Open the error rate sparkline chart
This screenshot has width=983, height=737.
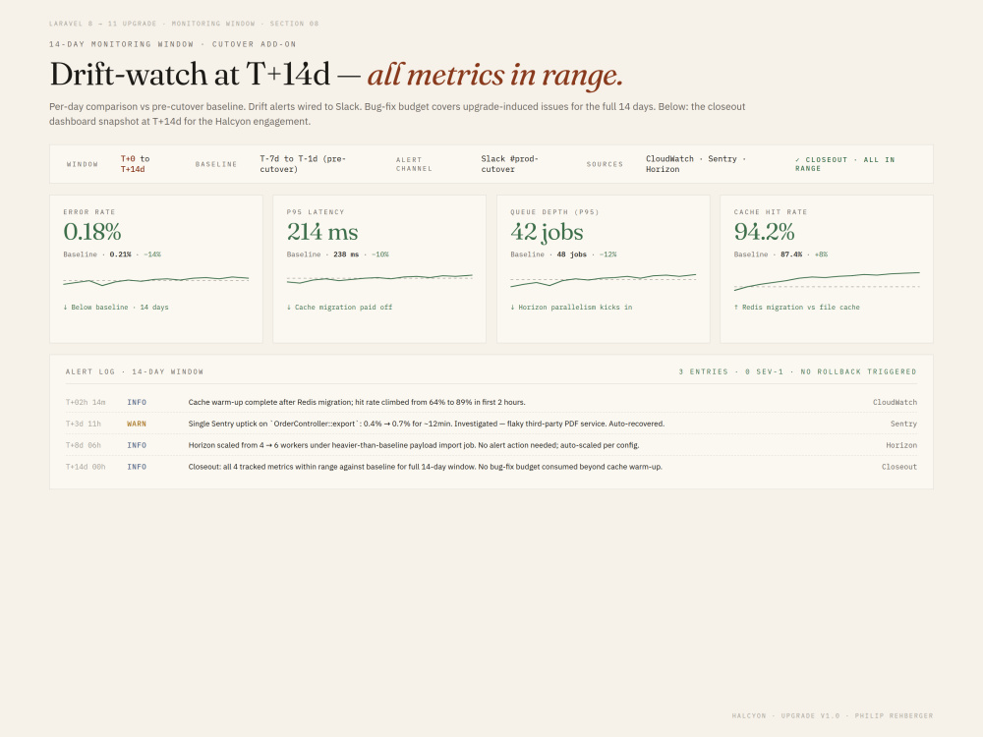156,280
